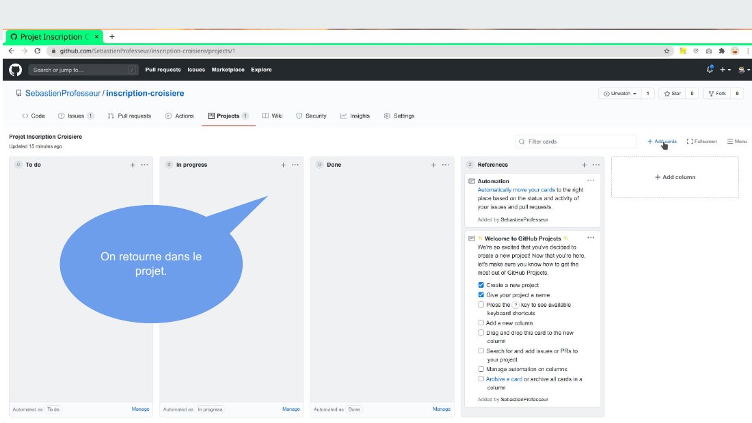752x423 pixels.
Task: Star the repository
Action: tap(673, 94)
